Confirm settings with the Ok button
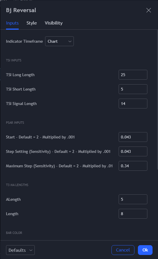Screen dimensions: 158x259 [x=145, y=250]
